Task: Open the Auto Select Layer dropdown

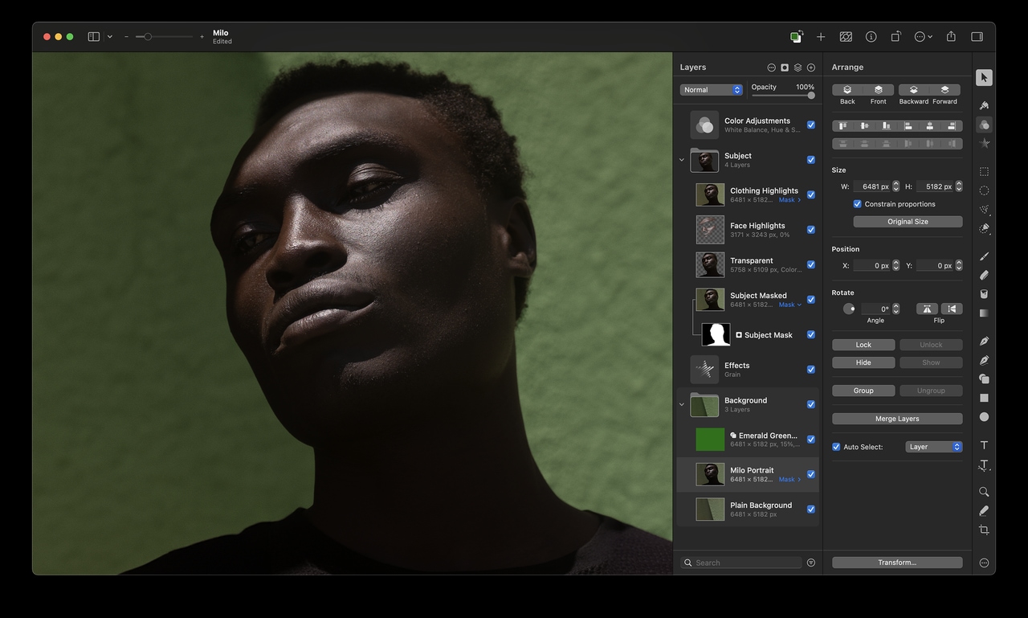Action: click(934, 447)
